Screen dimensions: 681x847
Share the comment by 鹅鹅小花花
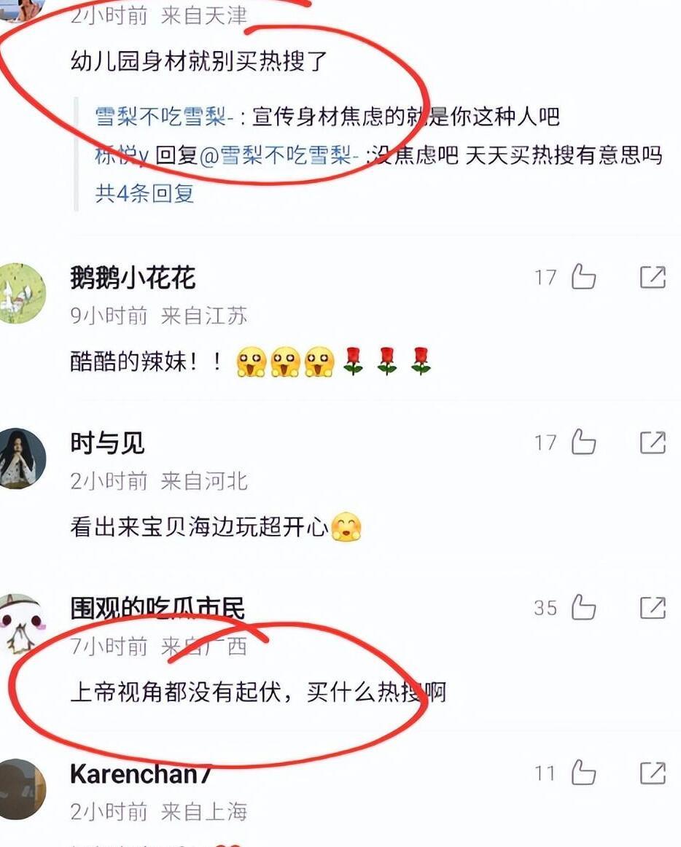(653, 277)
